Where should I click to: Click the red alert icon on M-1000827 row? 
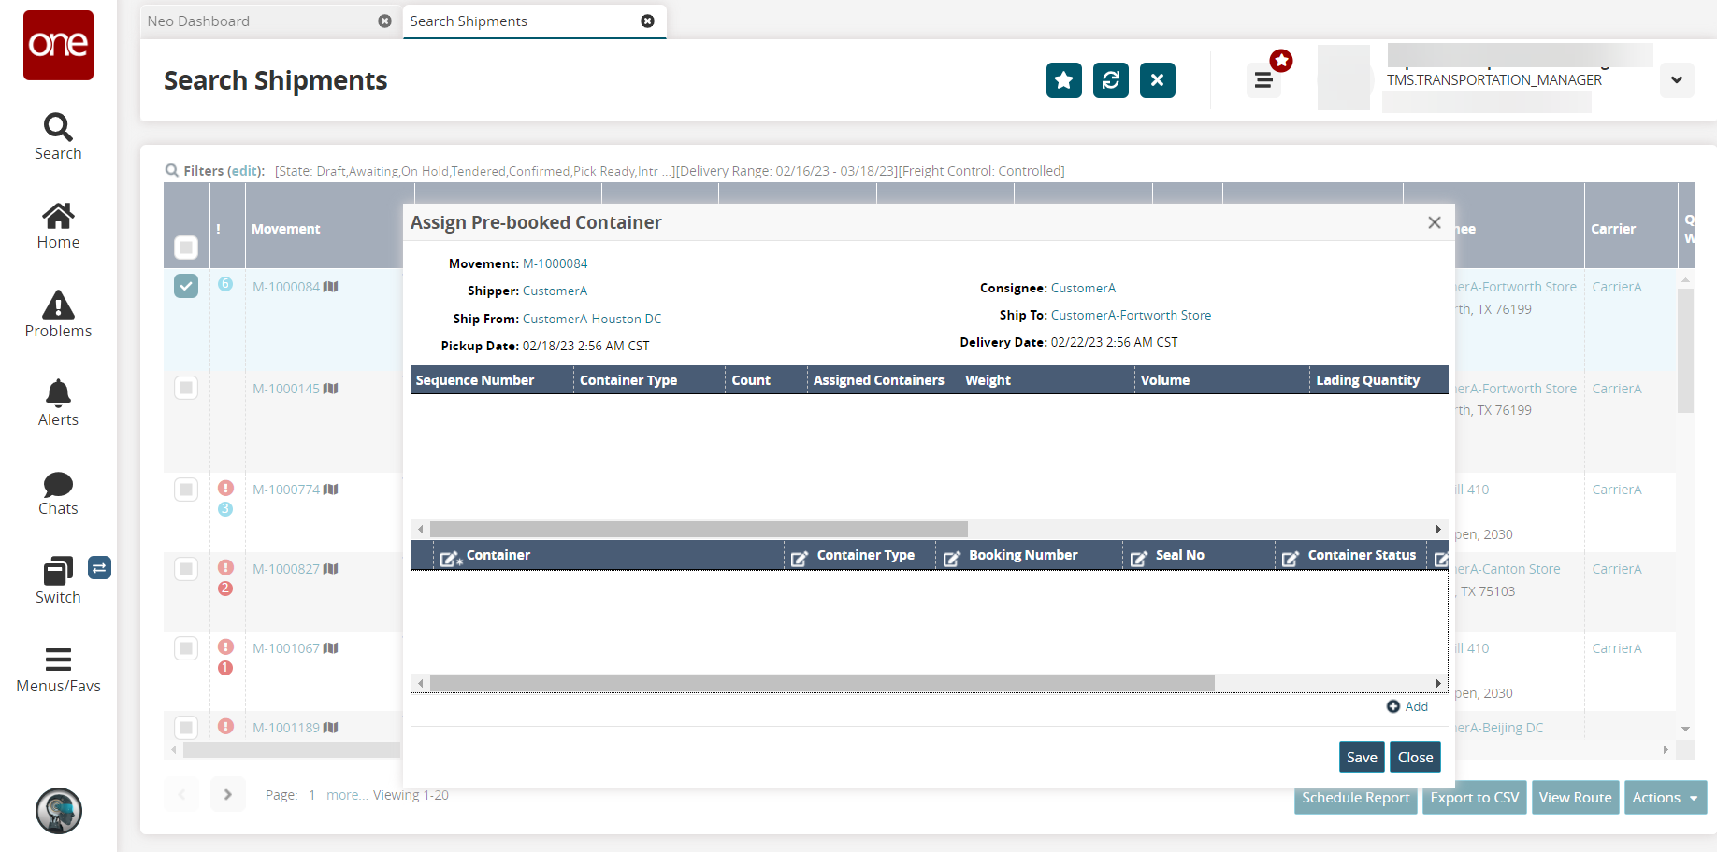coord(225,567)
